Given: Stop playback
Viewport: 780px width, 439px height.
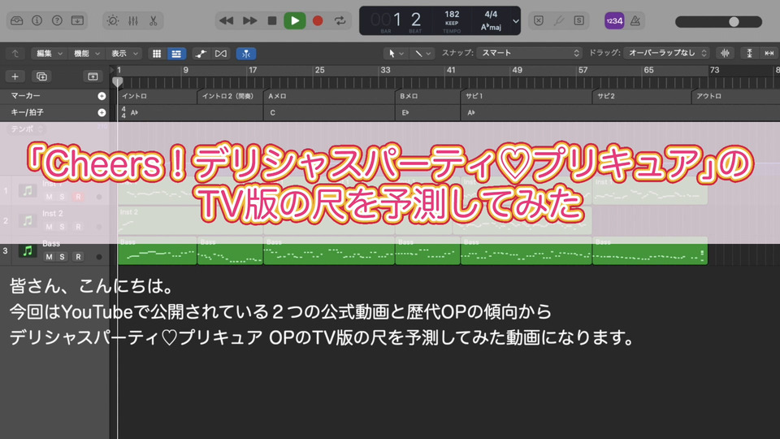Looking at the screenshot, I should 272,20.
